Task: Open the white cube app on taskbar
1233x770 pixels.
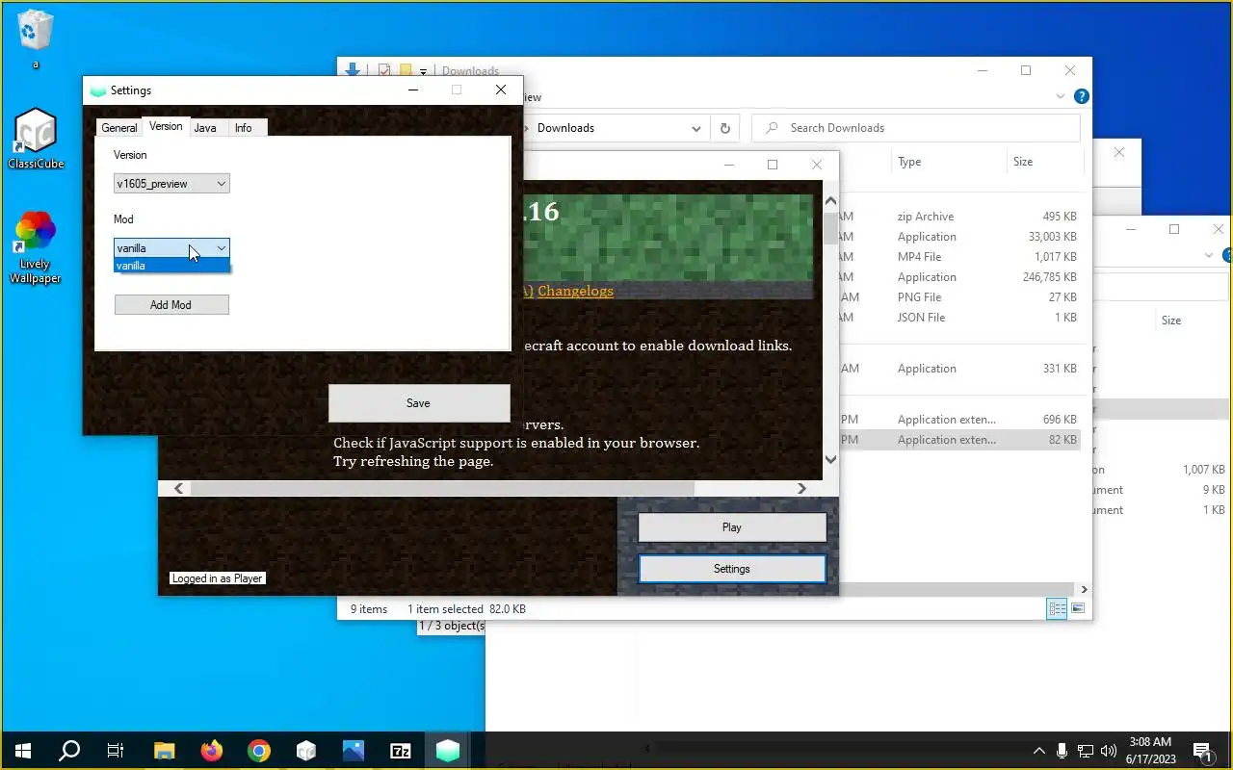Action: (305, 751)
